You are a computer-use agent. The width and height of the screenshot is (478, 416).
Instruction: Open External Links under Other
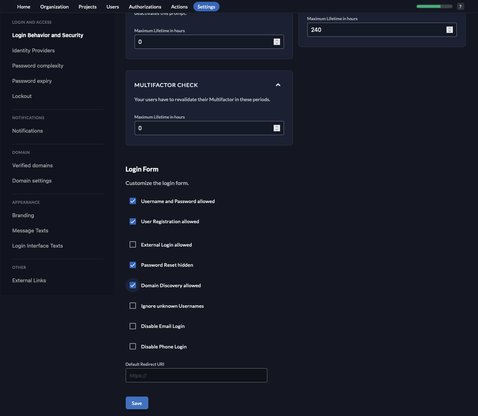coord(29,280)
